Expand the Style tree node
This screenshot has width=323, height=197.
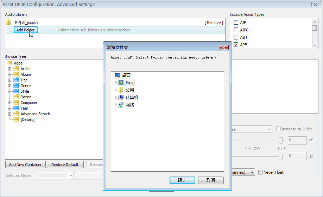pos(9,91)
